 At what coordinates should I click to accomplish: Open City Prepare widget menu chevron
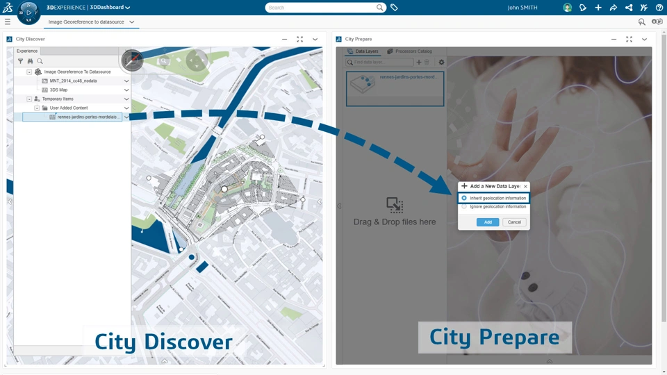(645, 39)
